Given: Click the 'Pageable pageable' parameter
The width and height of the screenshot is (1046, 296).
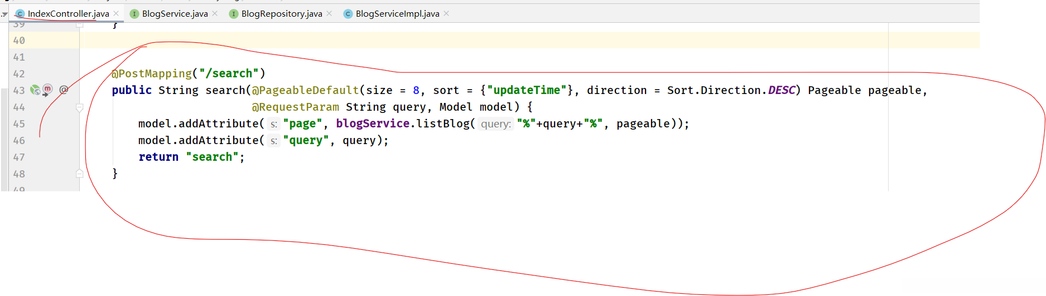Looking at the screenshot, I should point(864,90).
